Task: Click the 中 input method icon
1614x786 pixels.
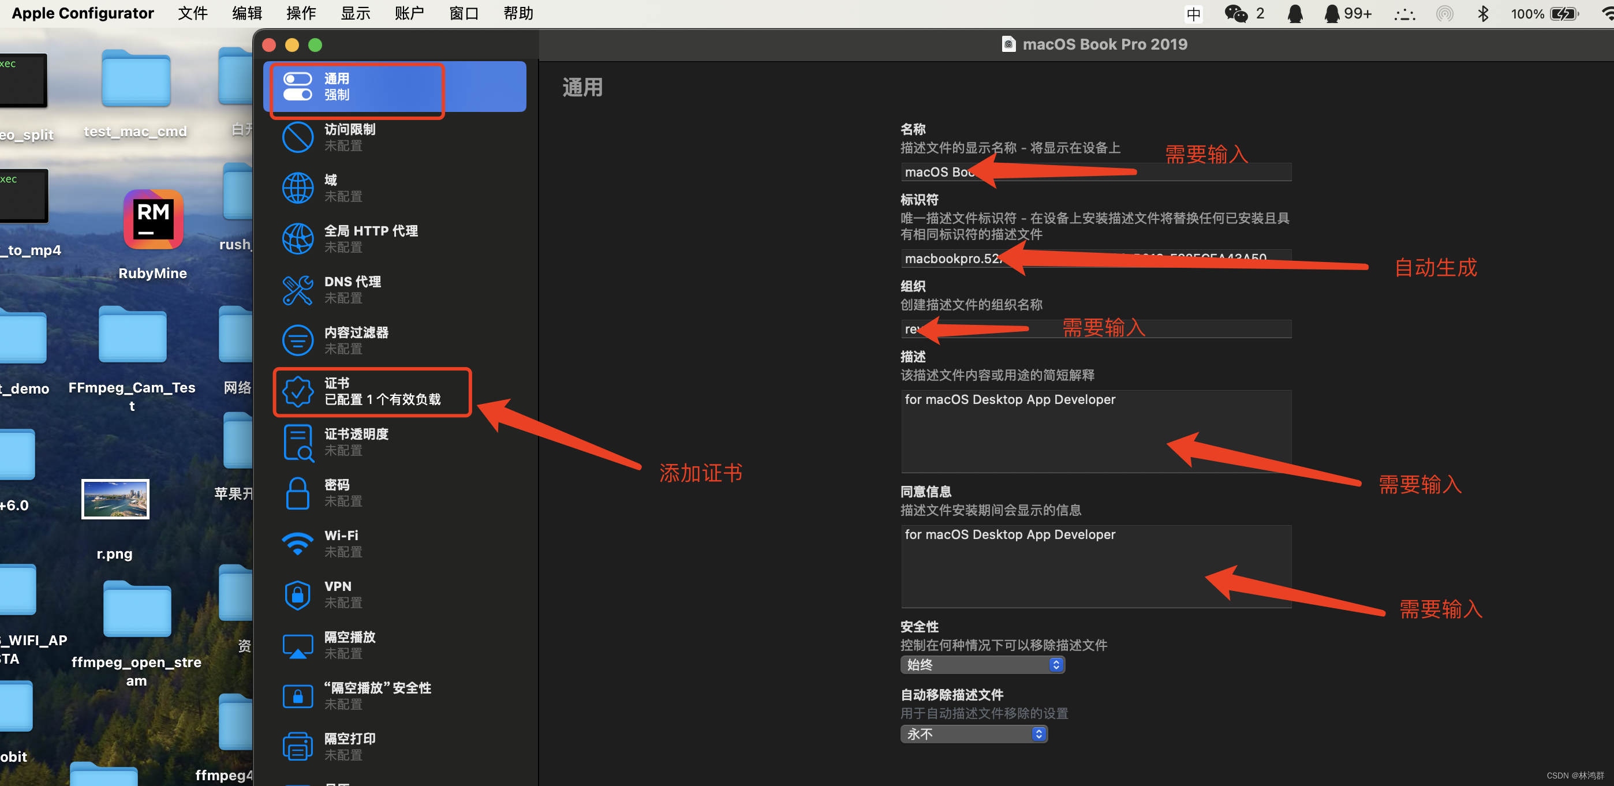Action: pos(1194,14)
